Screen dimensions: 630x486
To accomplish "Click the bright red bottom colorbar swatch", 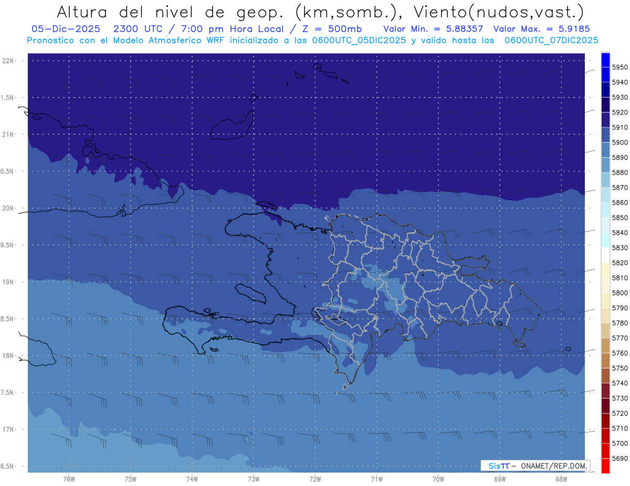I will pyautogui.click(x=605, y=466).
